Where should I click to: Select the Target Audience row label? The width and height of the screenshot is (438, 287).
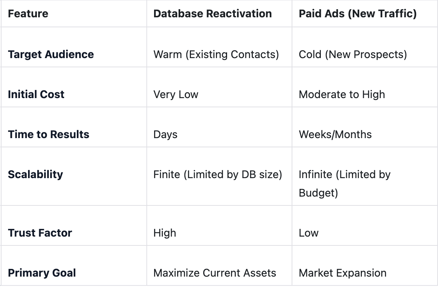click(51, 54)
